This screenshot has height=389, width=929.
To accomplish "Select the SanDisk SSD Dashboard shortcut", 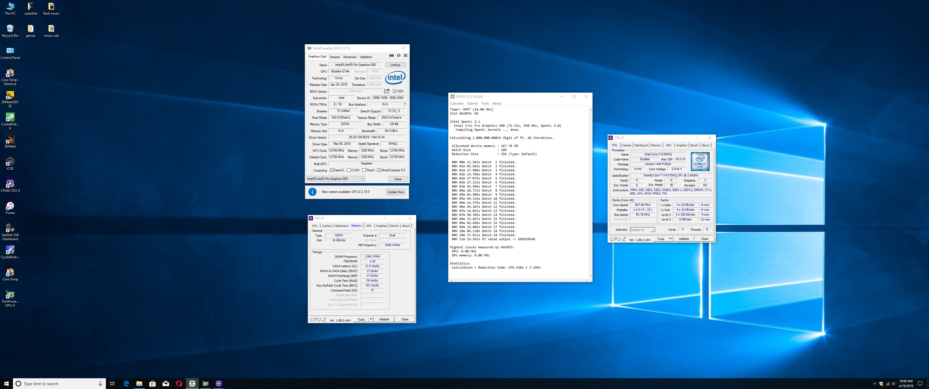I will pos(10,232).
